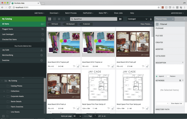
Task: Select All Items in My Catalog
Action: tap(23, 24)
